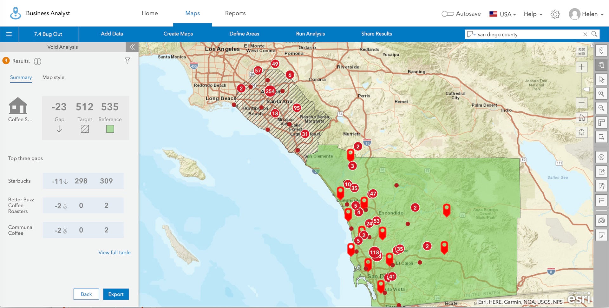Collapse the Void Analysis side panel
Screen dimensions: 609x308
tap(132, 47)
